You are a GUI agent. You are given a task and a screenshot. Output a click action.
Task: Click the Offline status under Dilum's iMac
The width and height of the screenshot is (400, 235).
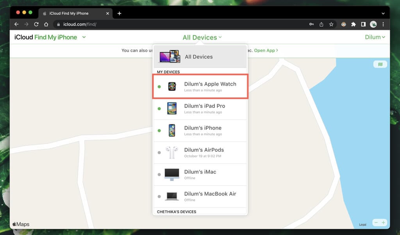coord(189,178)
